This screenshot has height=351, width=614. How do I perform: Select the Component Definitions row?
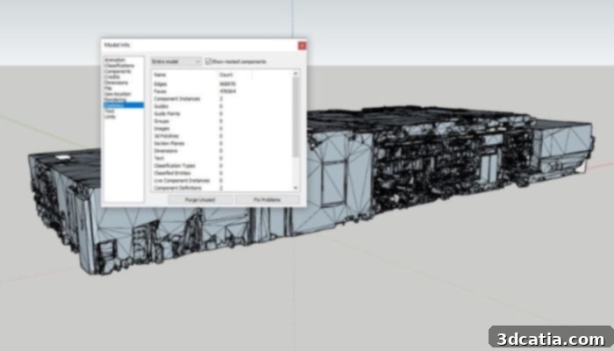[x=222, y=188]
